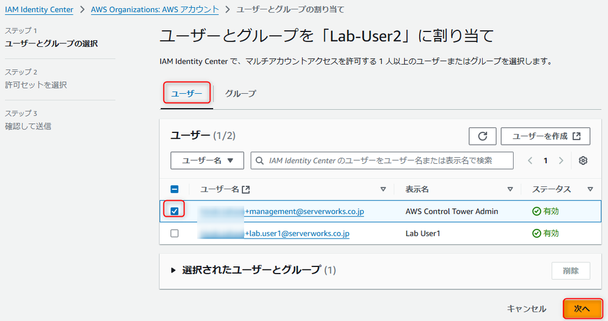608x321 pixels.
Task: Click 有効 status of AWS Control Tower Admin
Action: 546,211
